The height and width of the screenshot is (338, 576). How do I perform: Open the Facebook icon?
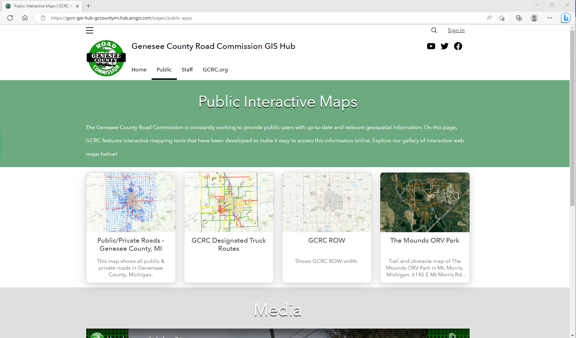458,46
